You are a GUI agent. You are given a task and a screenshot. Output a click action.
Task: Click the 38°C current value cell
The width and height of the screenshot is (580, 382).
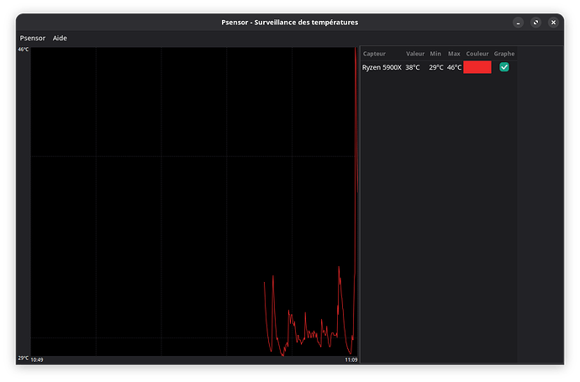(x=413, y=67)
